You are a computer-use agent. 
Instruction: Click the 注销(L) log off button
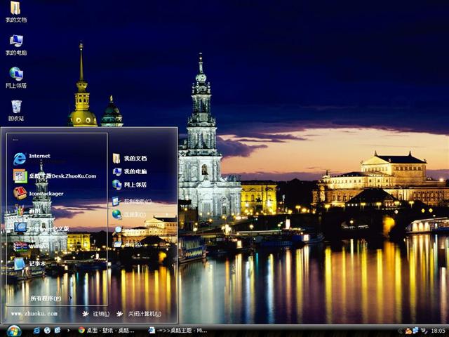click(x=96, y=314)
